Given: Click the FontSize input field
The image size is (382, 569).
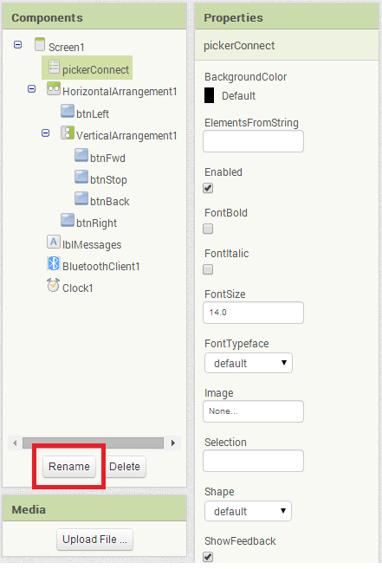Looking at the screenshot, I should [254, 313].
